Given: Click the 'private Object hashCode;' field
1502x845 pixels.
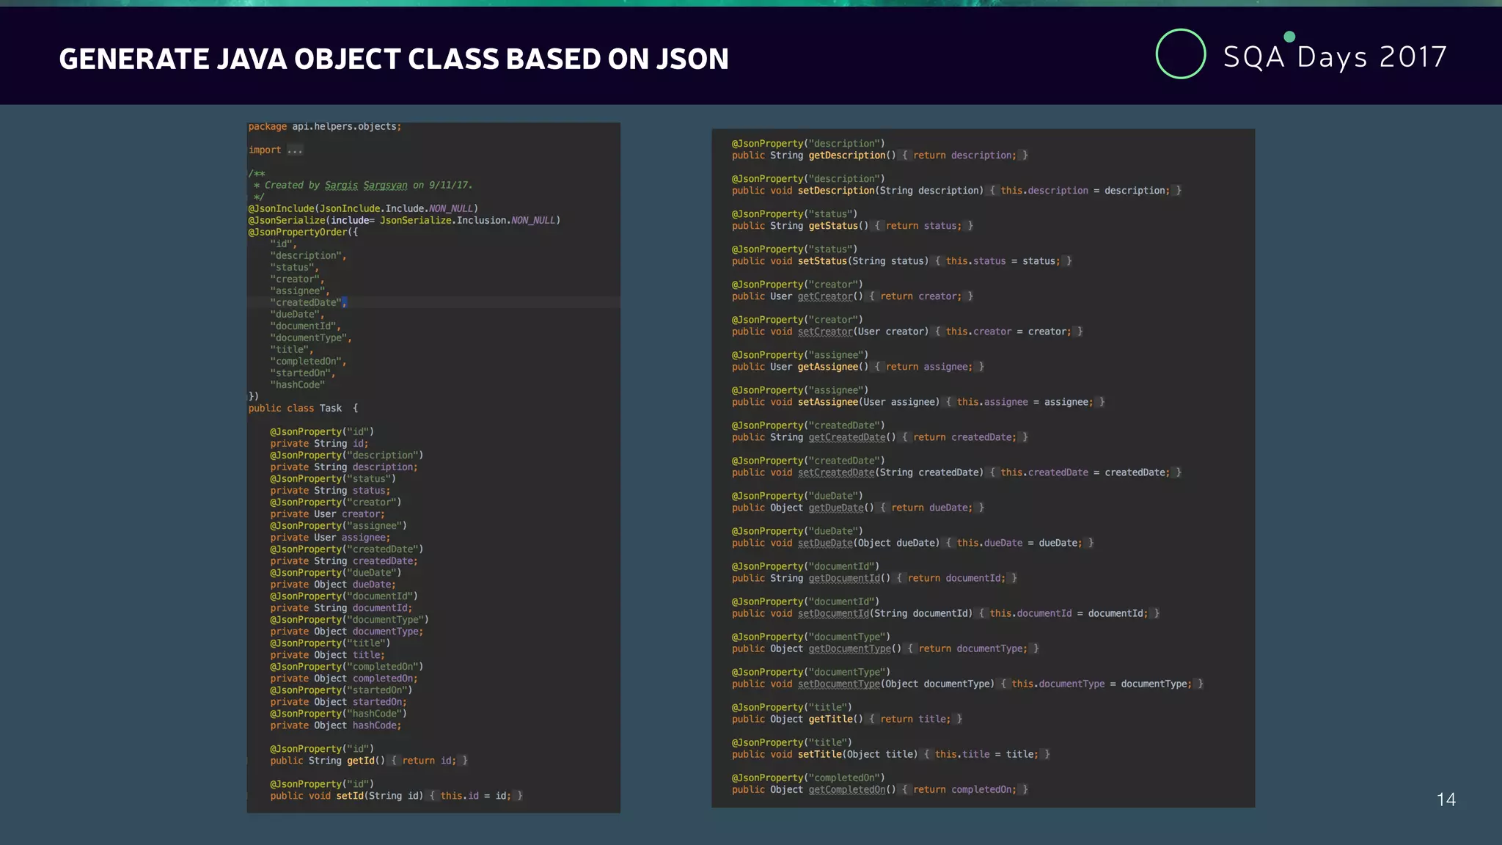Looking at the screenshot, I should coord(336,725).
